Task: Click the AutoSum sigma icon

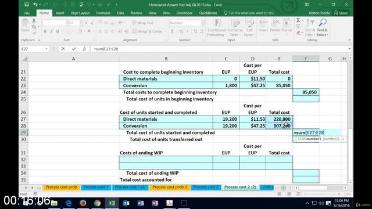Action: tap(298, 20)
